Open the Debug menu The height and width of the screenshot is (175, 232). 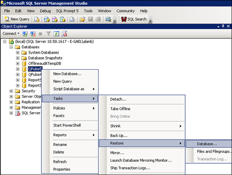click(45, 11)
